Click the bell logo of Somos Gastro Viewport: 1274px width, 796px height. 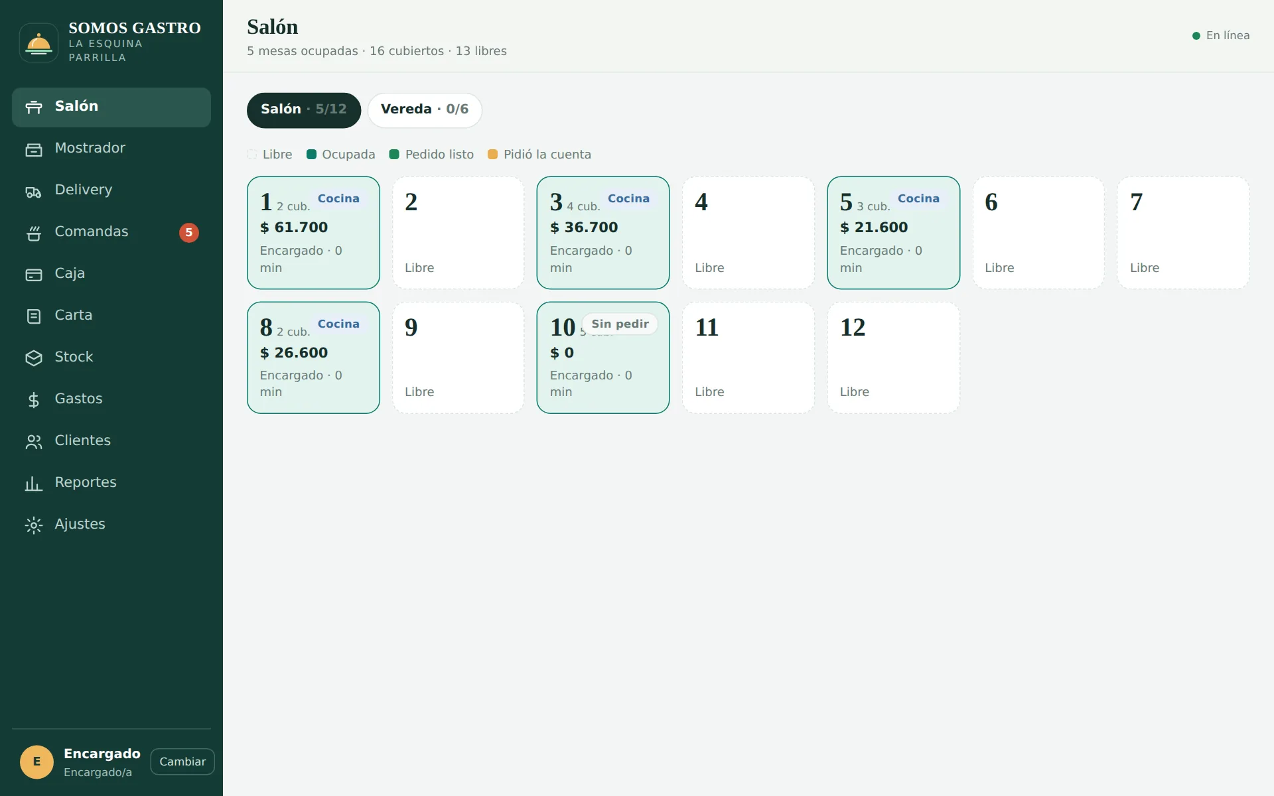click(38, 43)
